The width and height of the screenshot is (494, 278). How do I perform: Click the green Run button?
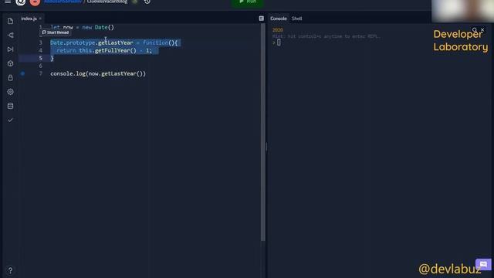(248, 2)
